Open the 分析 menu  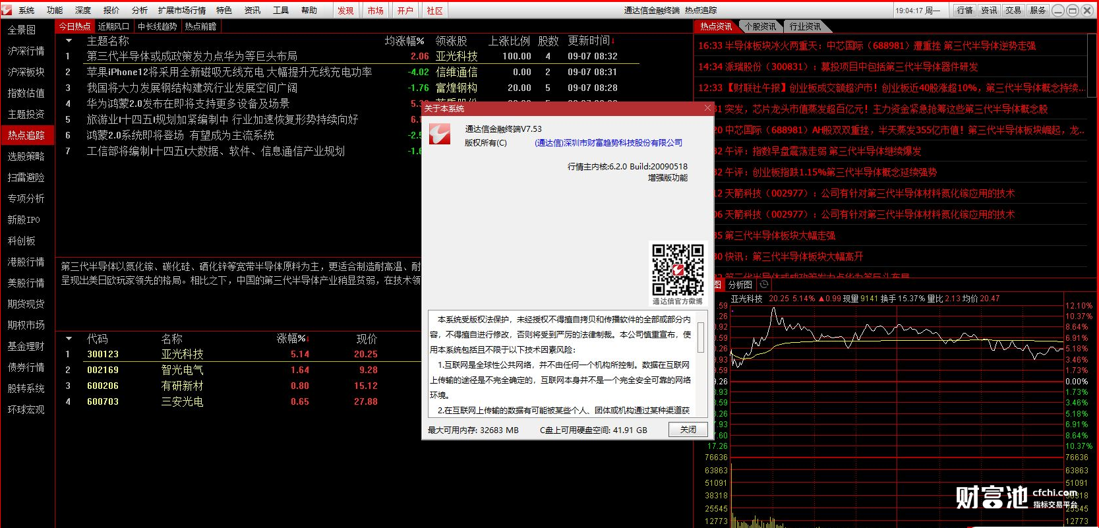tap(140, 10)
